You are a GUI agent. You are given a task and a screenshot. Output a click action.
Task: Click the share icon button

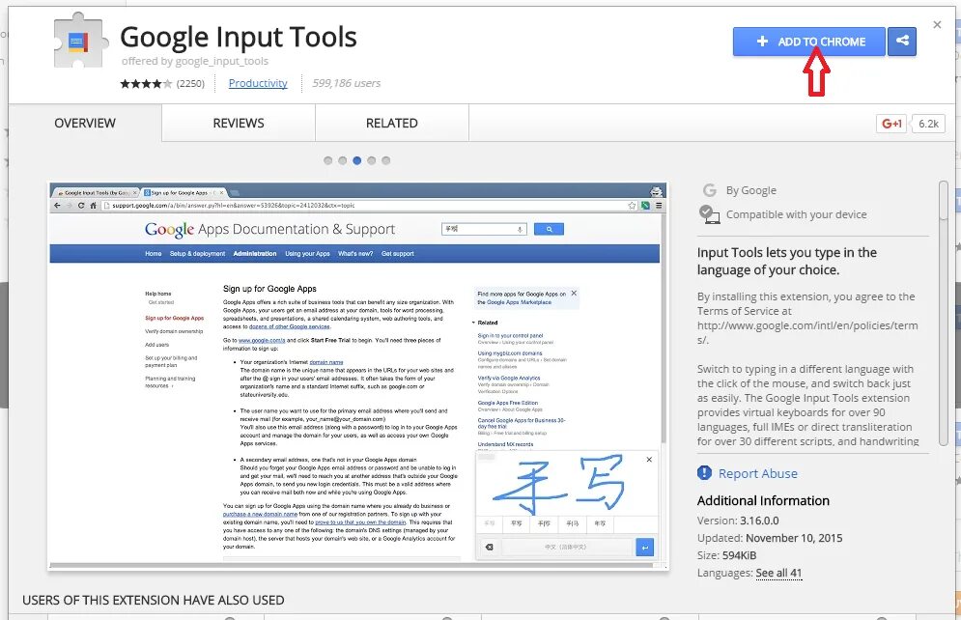(x=902, y=42)
